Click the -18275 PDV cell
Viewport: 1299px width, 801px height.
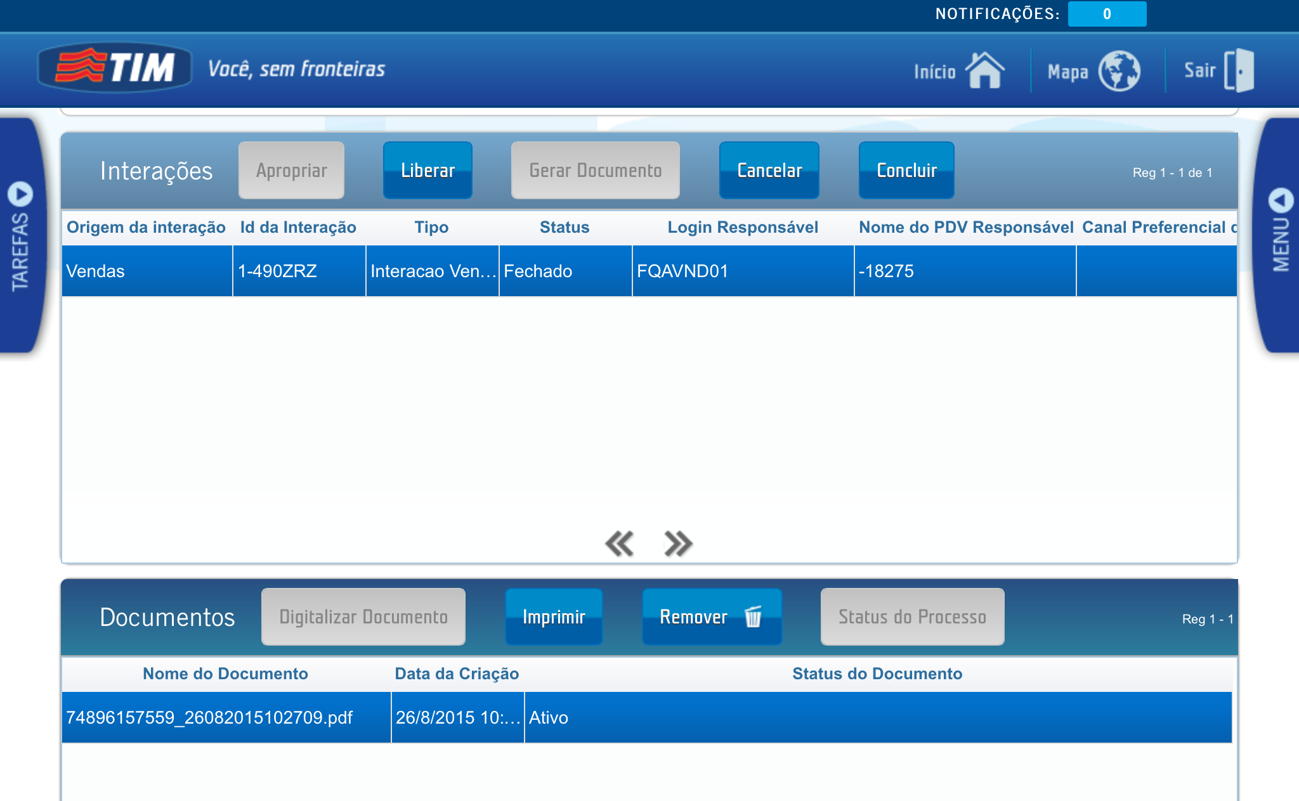(x=965, y=271)
